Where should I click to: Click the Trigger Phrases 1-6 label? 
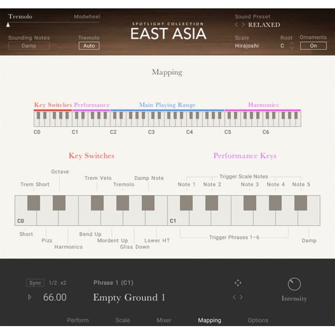pos(234,237)
